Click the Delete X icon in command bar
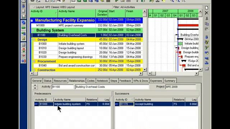This screenshot has width=230, height=129. (x=207, y=13)
